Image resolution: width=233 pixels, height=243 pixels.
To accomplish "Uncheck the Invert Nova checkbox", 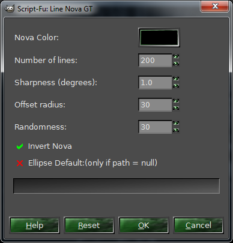I will [x=20, y=146].
